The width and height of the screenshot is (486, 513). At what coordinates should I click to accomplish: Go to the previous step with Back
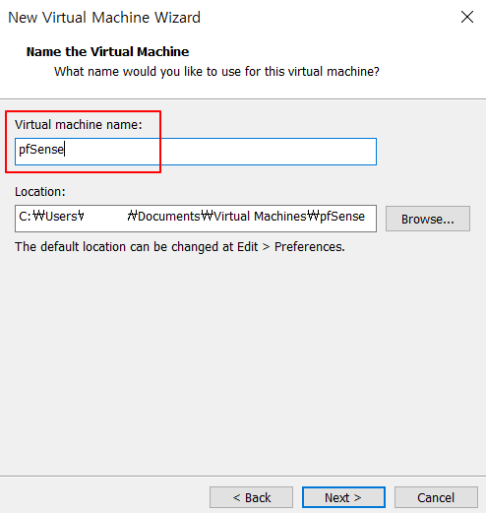click(x=251, y=497)
